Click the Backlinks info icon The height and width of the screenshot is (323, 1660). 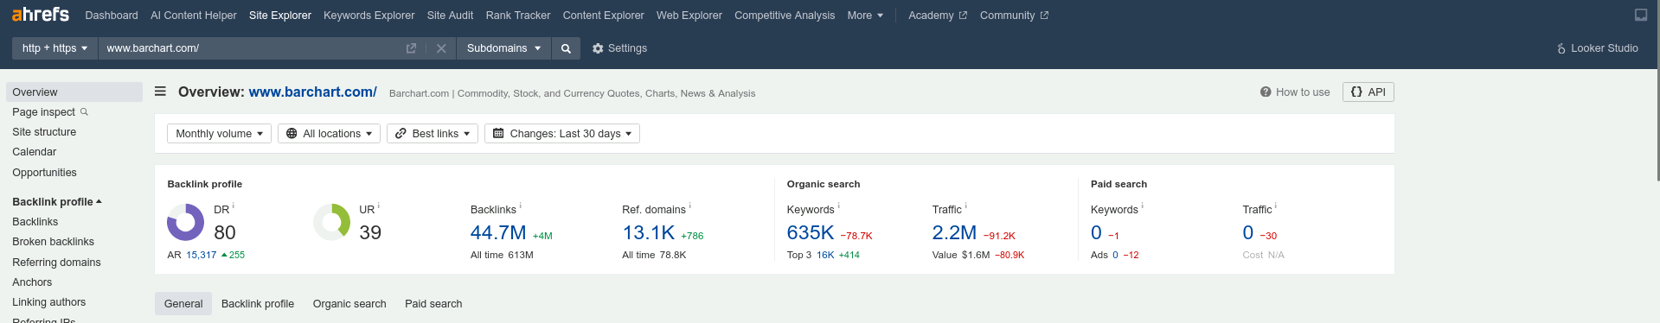(520, 206)
